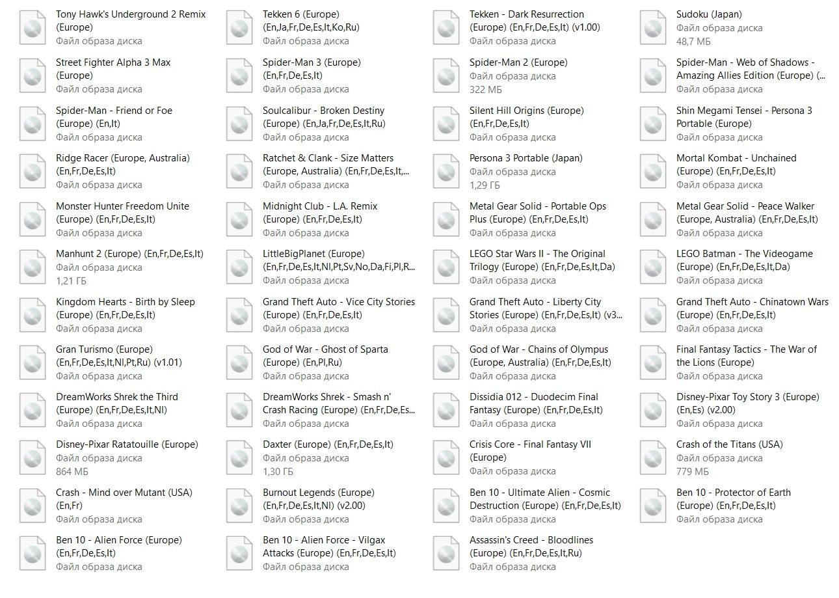The image size is (839, 598).
Task: Click file name 'Final Fantasy Tactics - The War of the Lions'
Action: click(746, 356)
